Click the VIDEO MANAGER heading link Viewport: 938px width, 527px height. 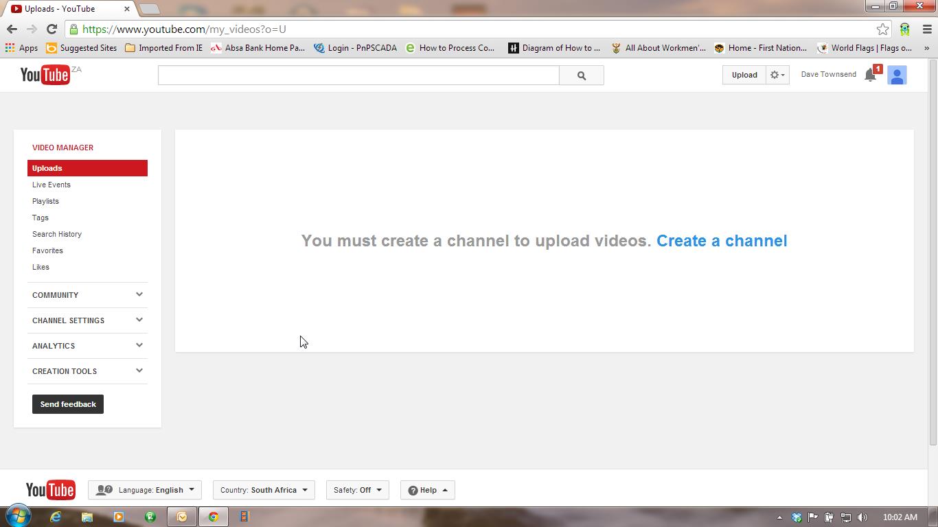62,148
